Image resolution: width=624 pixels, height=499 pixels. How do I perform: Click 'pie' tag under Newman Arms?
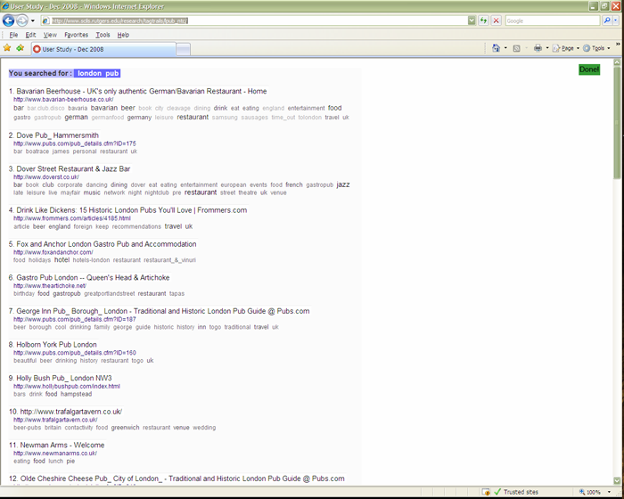point(70,462)
